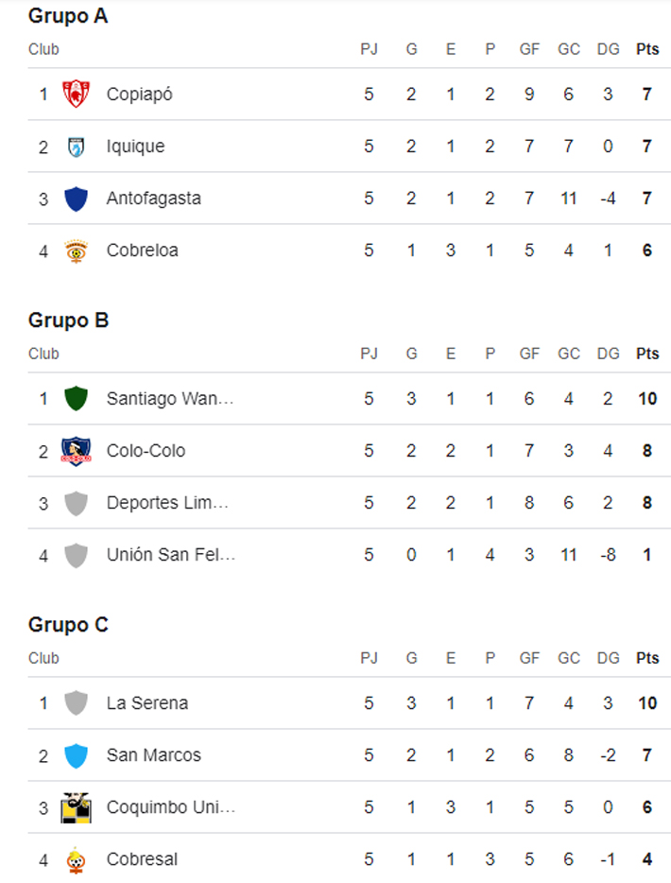The height and width of the screenshot is (883, 671).
Task: Click the Cobresal club crest icon
Action: click(x=76, y=859)
